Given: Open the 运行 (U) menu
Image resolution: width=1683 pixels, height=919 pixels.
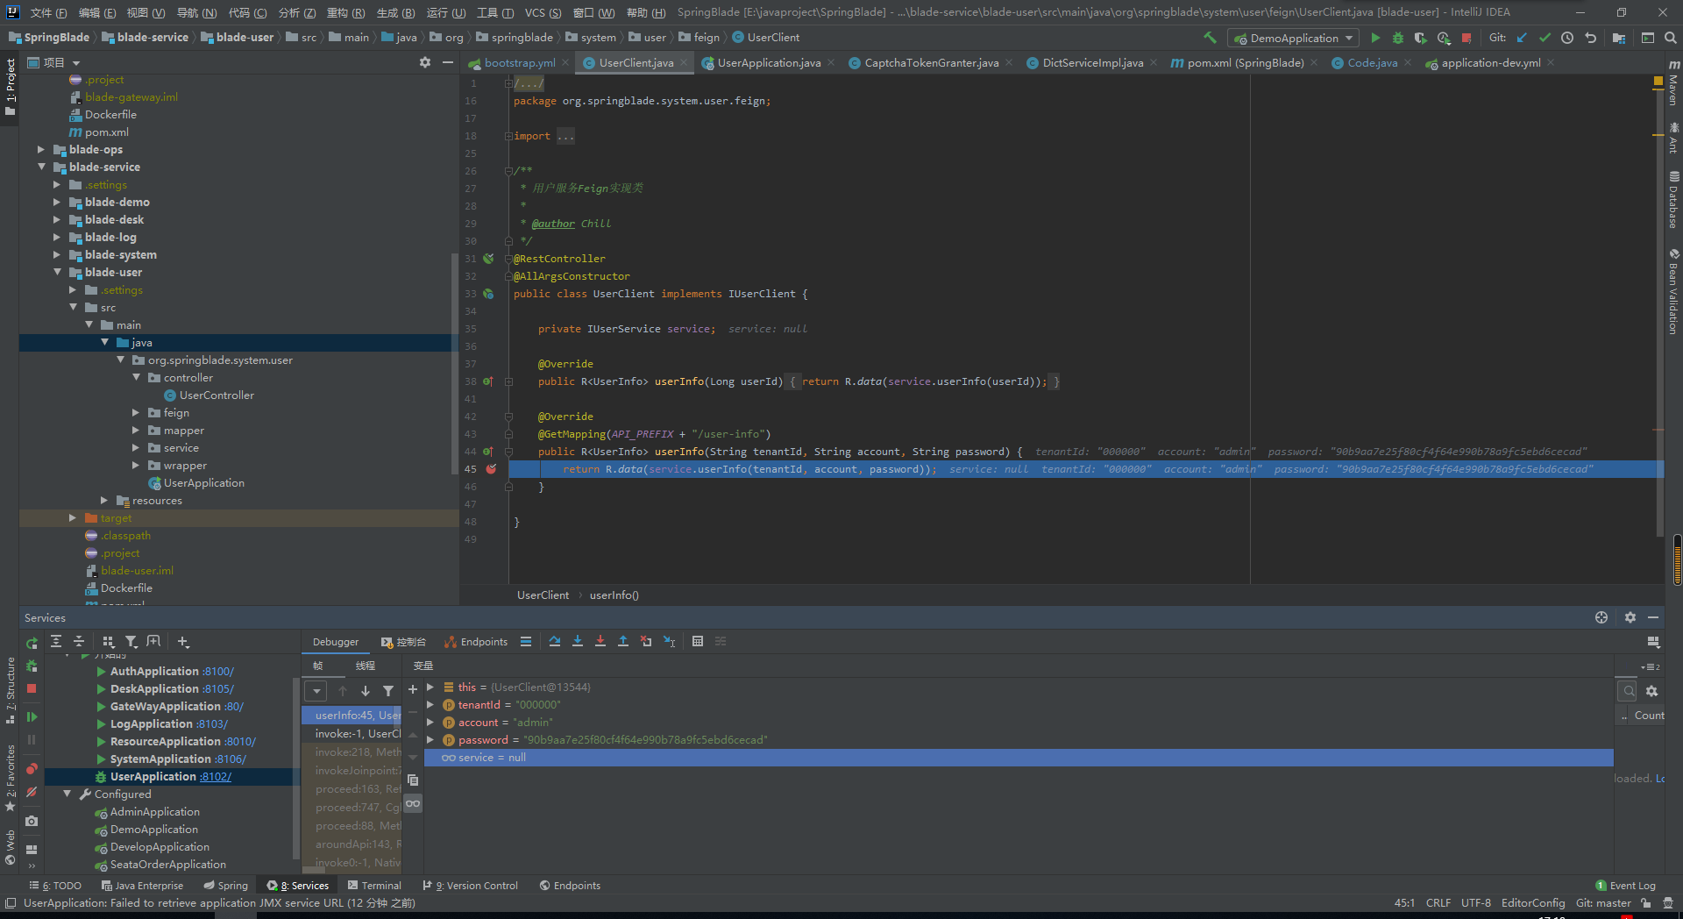Looking at the screenshot, I should (x=446, y=12).
